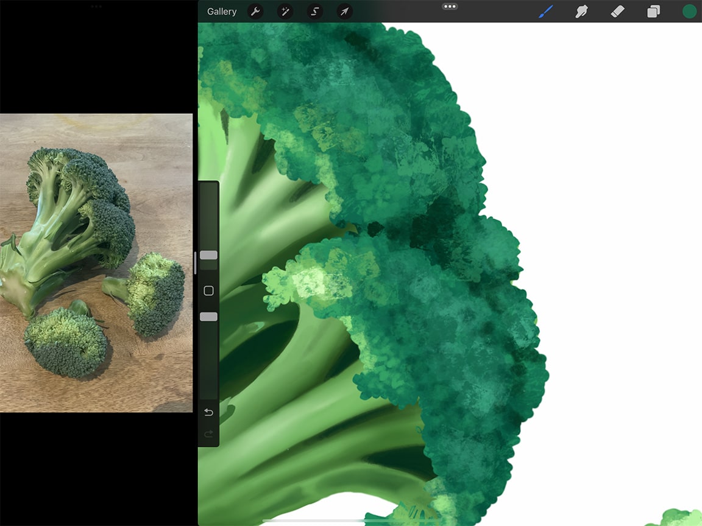
Task: Select the Adjustments magic wand tool
Action: 285,11
